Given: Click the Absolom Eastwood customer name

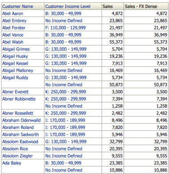Looking at the screenshot, I should point(20,142).
